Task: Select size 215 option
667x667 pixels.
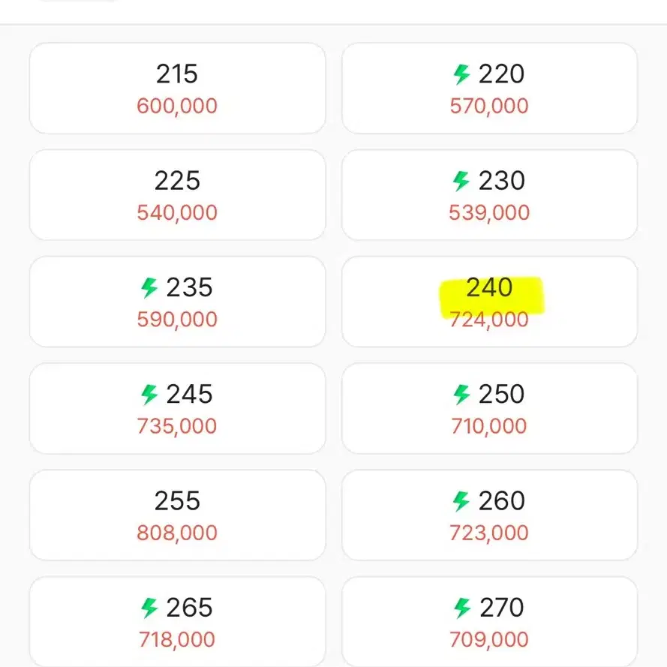Action: click(177, 88)
